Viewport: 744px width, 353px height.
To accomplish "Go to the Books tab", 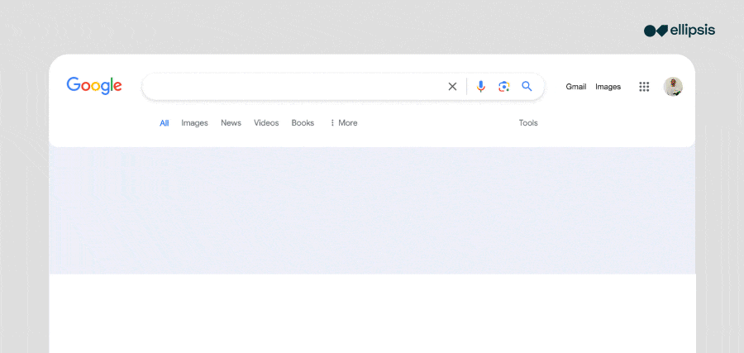I will pyautogui.click(x=303, y=123).
